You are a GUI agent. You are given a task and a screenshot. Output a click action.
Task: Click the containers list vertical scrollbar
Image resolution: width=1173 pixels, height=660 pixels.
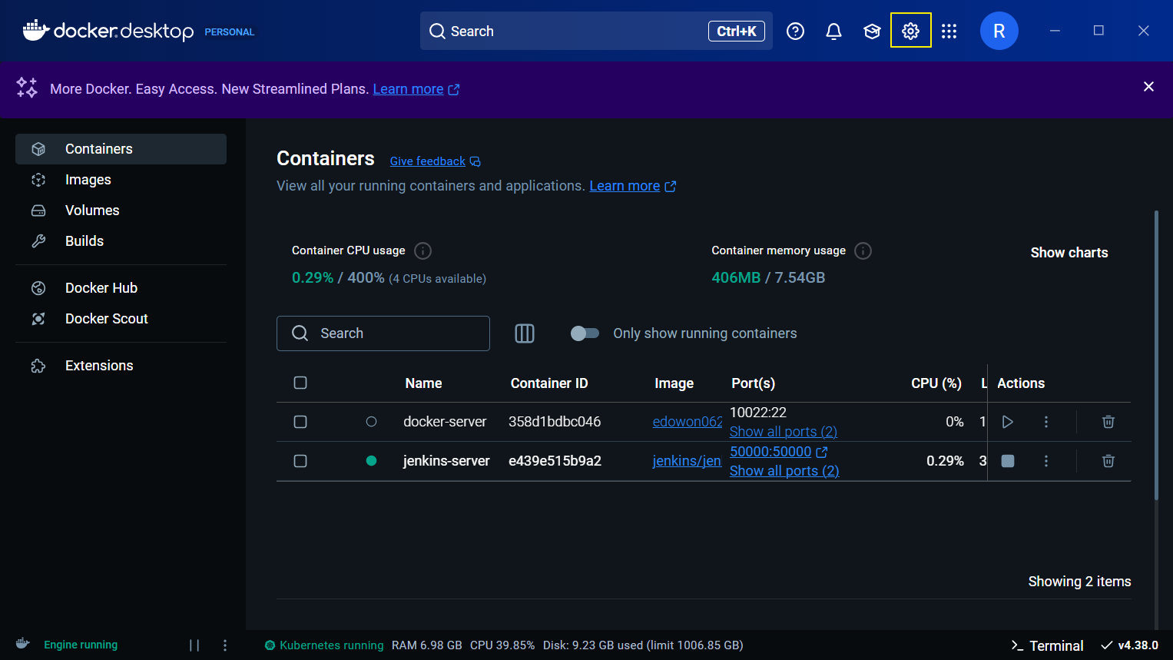(x=1157, y=355)
